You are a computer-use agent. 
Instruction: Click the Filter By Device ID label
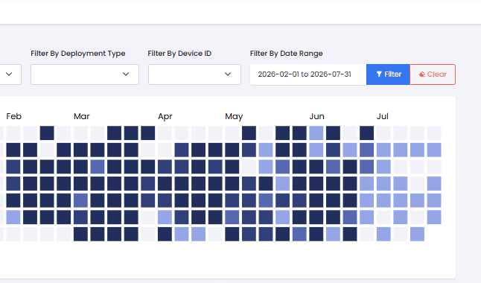pos(179,54)
